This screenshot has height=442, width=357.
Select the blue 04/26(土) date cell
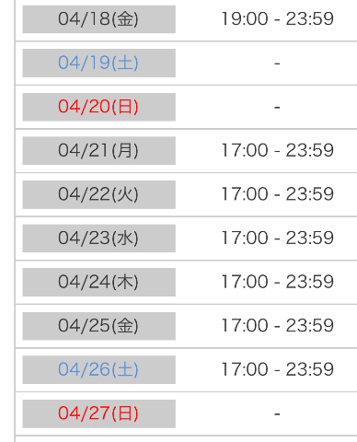(99, 370)
